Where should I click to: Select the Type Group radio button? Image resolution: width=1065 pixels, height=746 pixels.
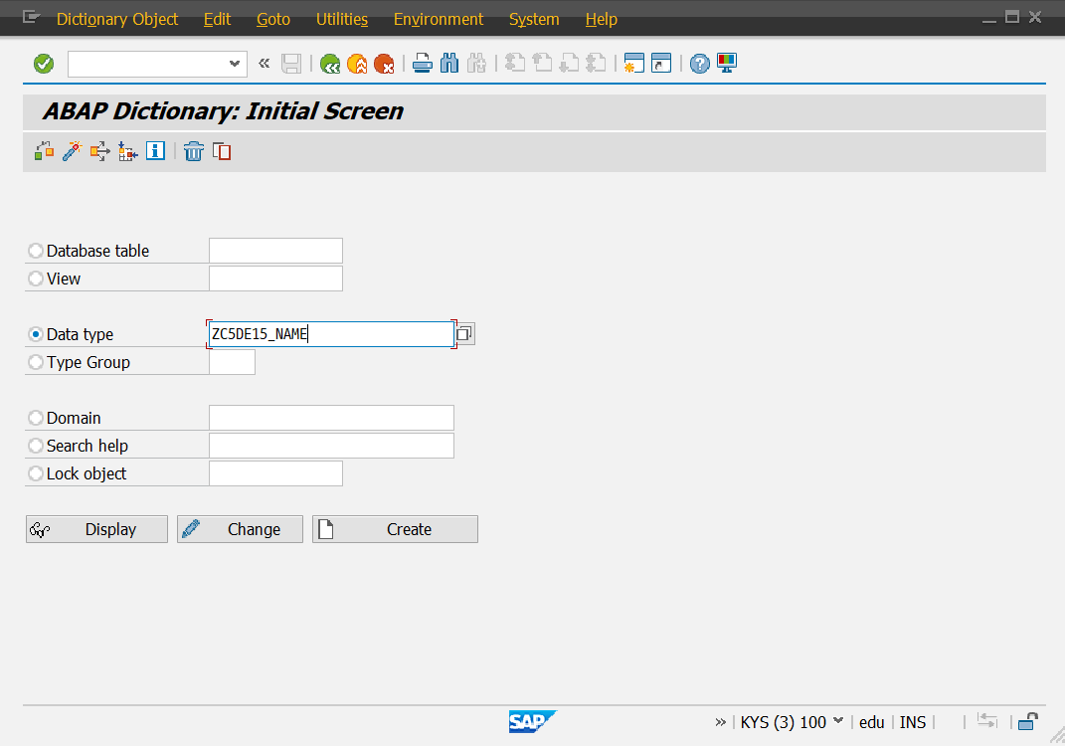(x=36, y=362)
